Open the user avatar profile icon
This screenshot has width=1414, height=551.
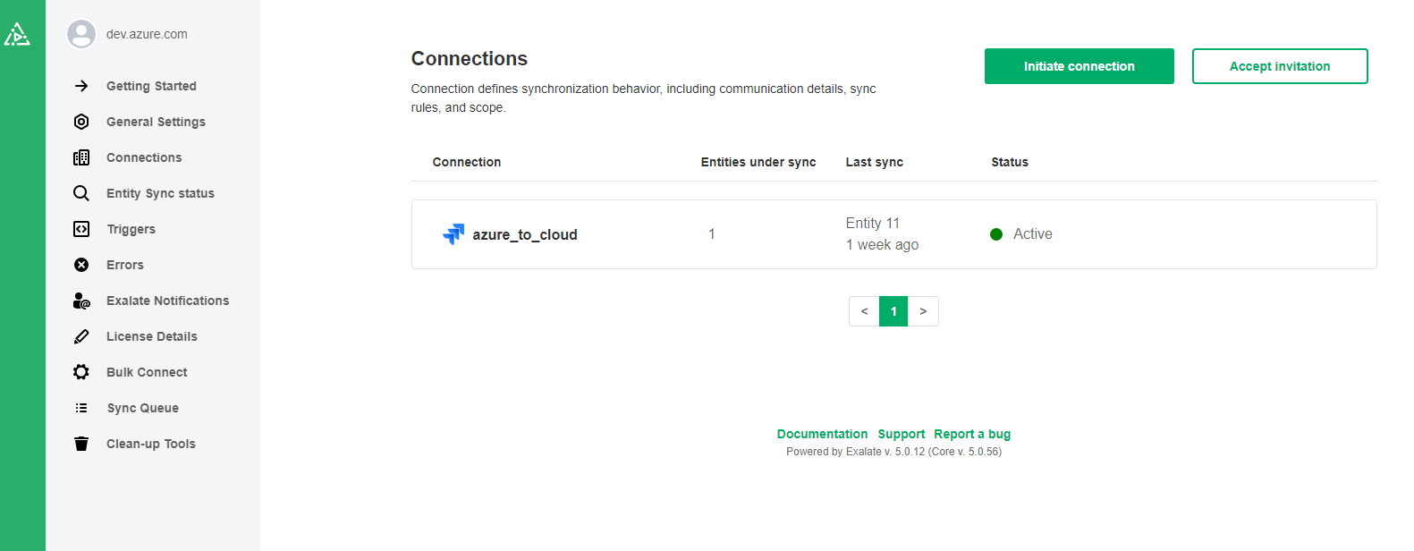[81, 34]
